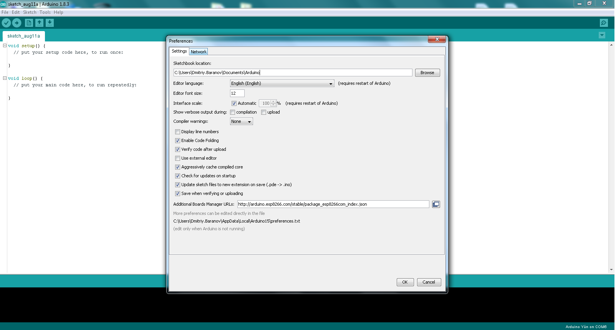Open the preferences.txt file path link
The width and height of the screenshot is (616, 330).
(237, 221)
